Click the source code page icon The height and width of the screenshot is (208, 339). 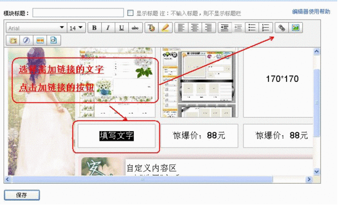tap(54, 41)
